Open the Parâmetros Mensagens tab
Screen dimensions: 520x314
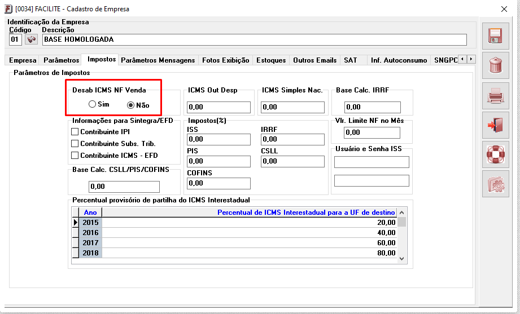[158, 60]
